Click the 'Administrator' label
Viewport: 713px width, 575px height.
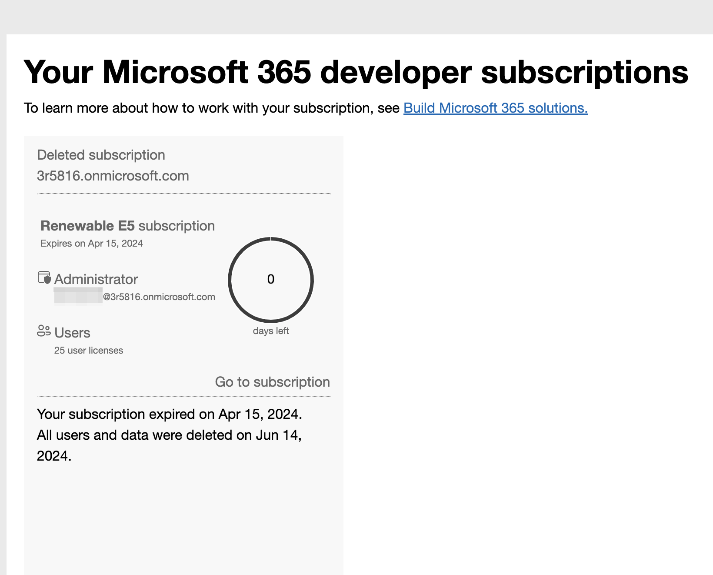coord(96,279)
